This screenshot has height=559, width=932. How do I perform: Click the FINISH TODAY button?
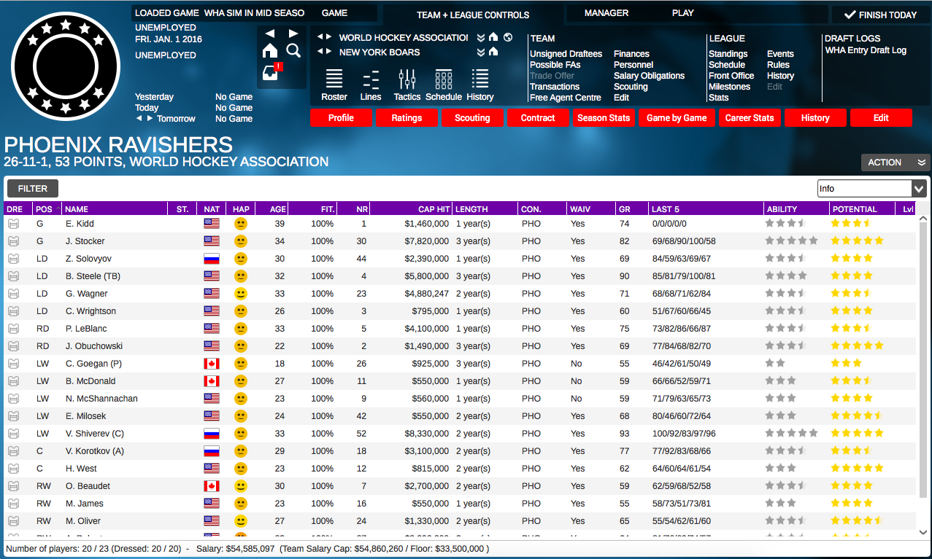878,12
